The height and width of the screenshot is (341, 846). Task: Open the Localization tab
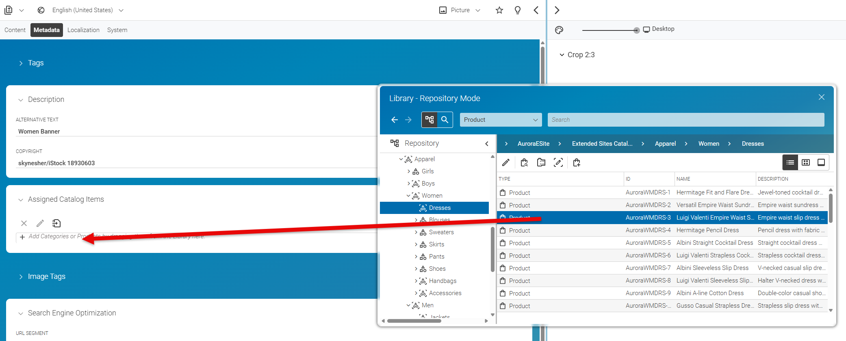83,30
